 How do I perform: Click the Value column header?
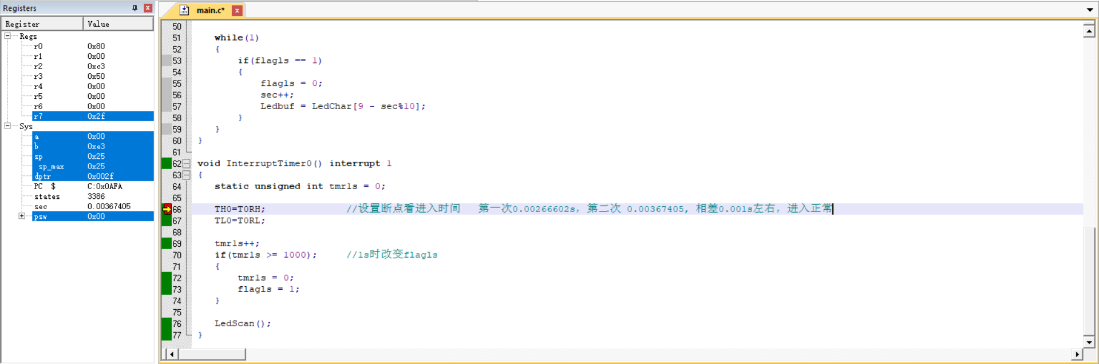(x=118, y=24)
